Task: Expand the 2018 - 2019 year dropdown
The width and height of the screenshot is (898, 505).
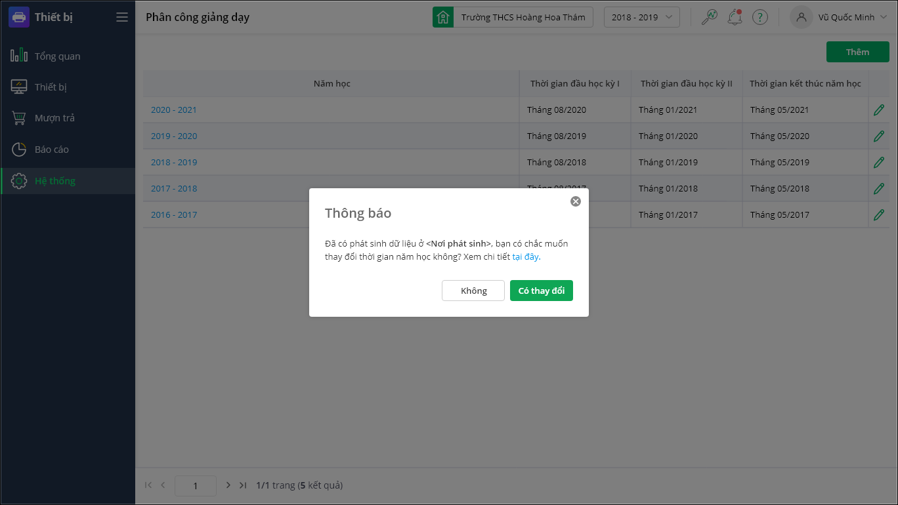Action: pos(641,17)
